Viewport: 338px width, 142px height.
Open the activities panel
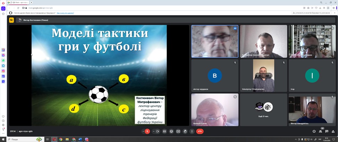coord(333,131)
